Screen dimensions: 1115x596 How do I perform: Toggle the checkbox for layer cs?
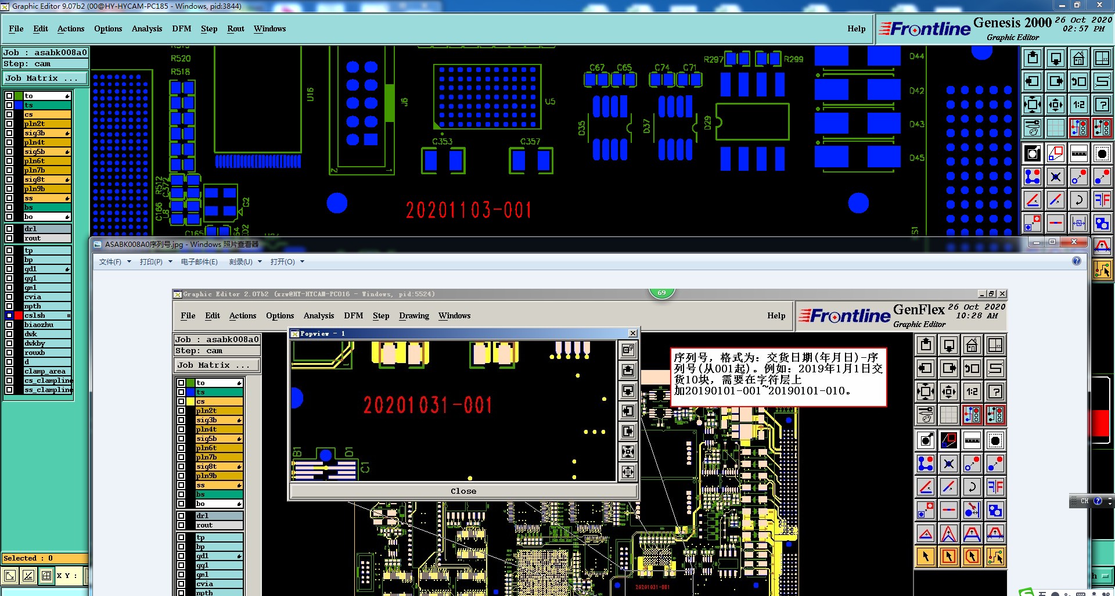pyautogui.click(x=9, y=114)
